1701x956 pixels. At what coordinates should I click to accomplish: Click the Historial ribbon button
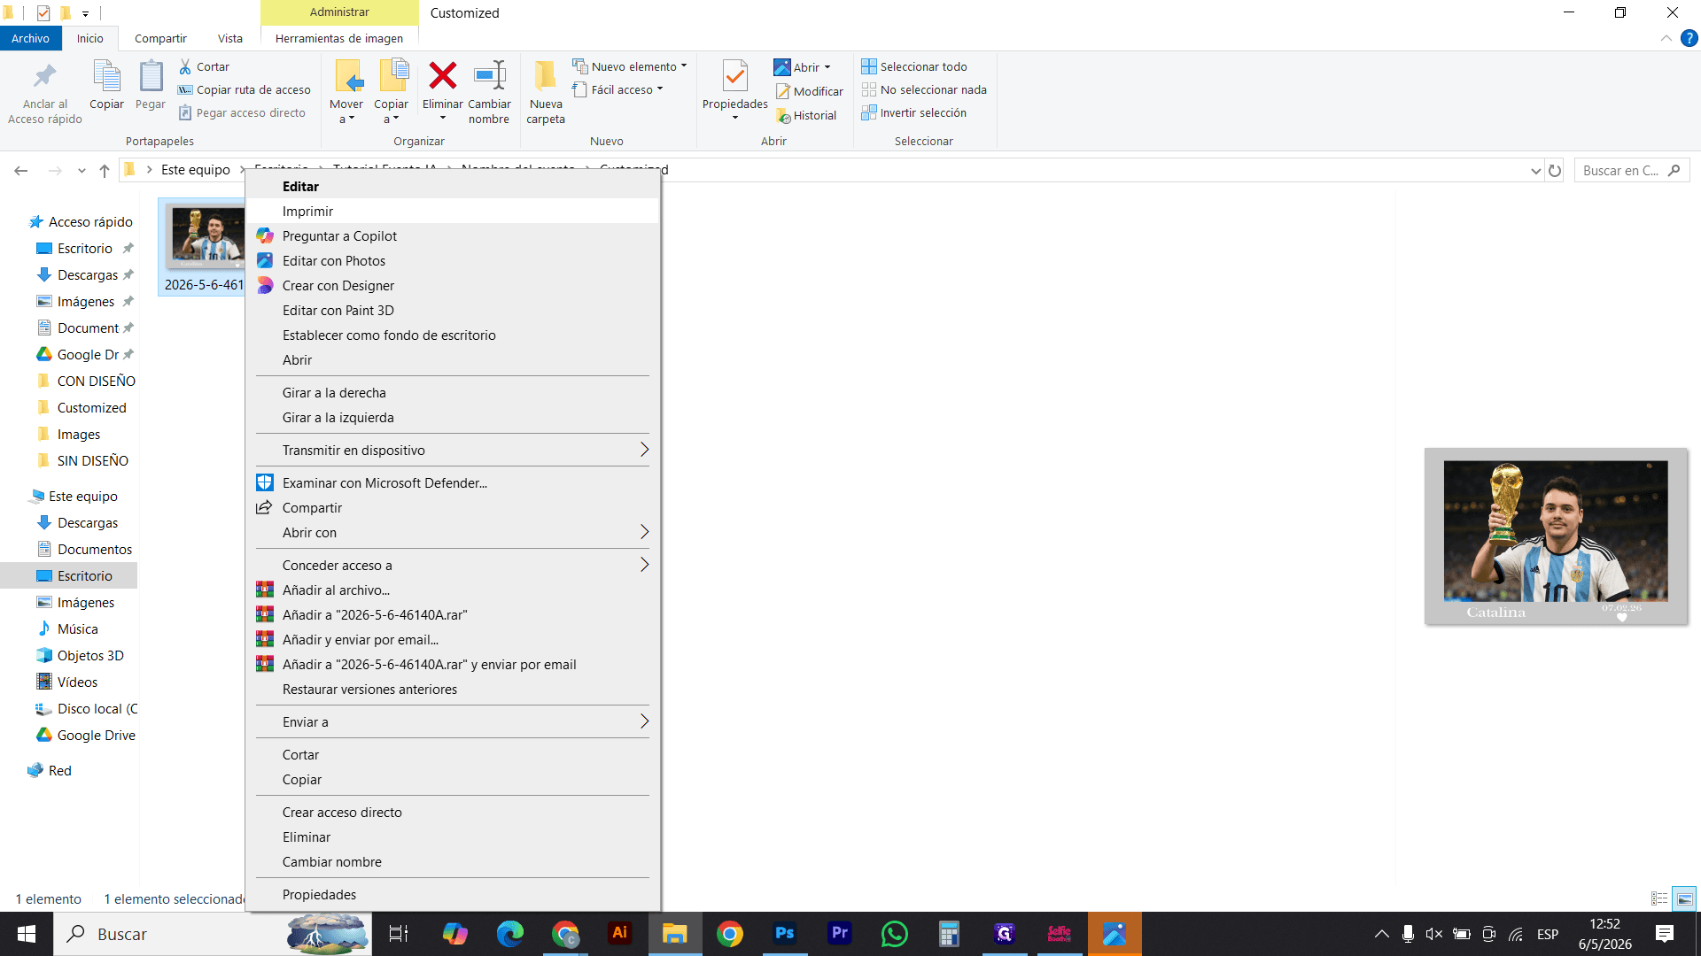[805, 115]
